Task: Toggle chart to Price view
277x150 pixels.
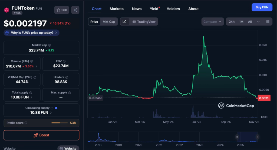Action: [94, 22]
